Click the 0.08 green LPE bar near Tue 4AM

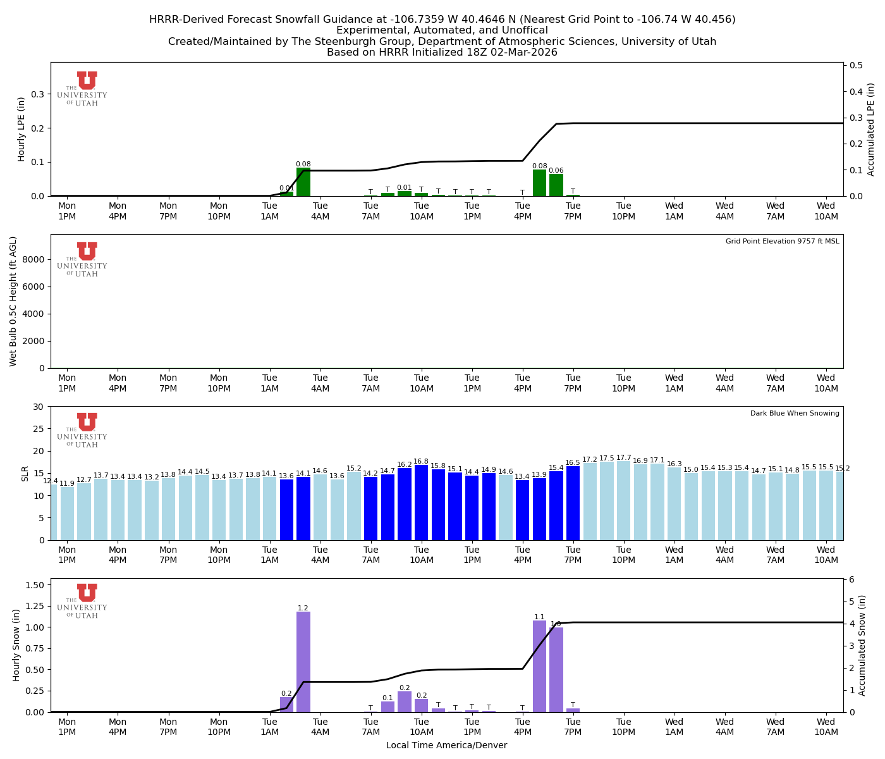302,182
